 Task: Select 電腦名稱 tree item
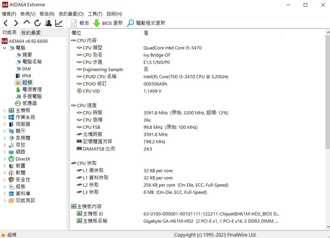[x=32, y=62]
